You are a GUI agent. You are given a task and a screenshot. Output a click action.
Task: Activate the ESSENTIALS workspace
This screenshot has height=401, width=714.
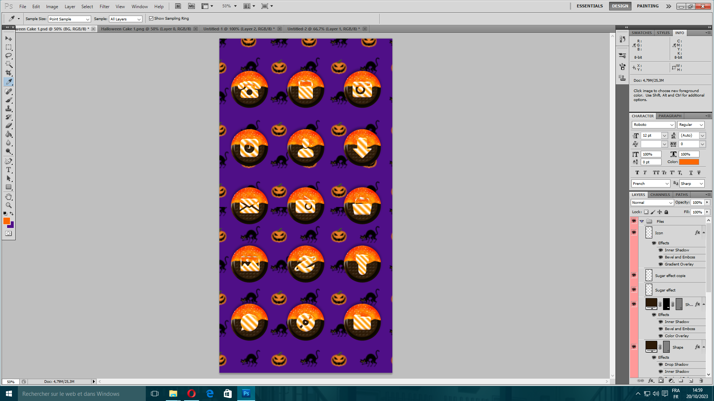click(x=590, y=6)
